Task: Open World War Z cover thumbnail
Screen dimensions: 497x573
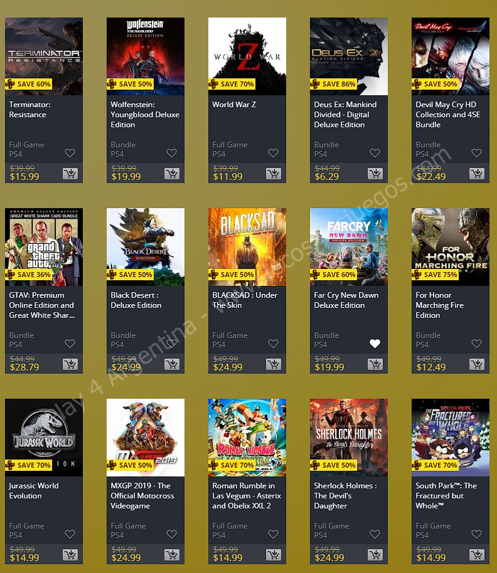Action: 247,56
